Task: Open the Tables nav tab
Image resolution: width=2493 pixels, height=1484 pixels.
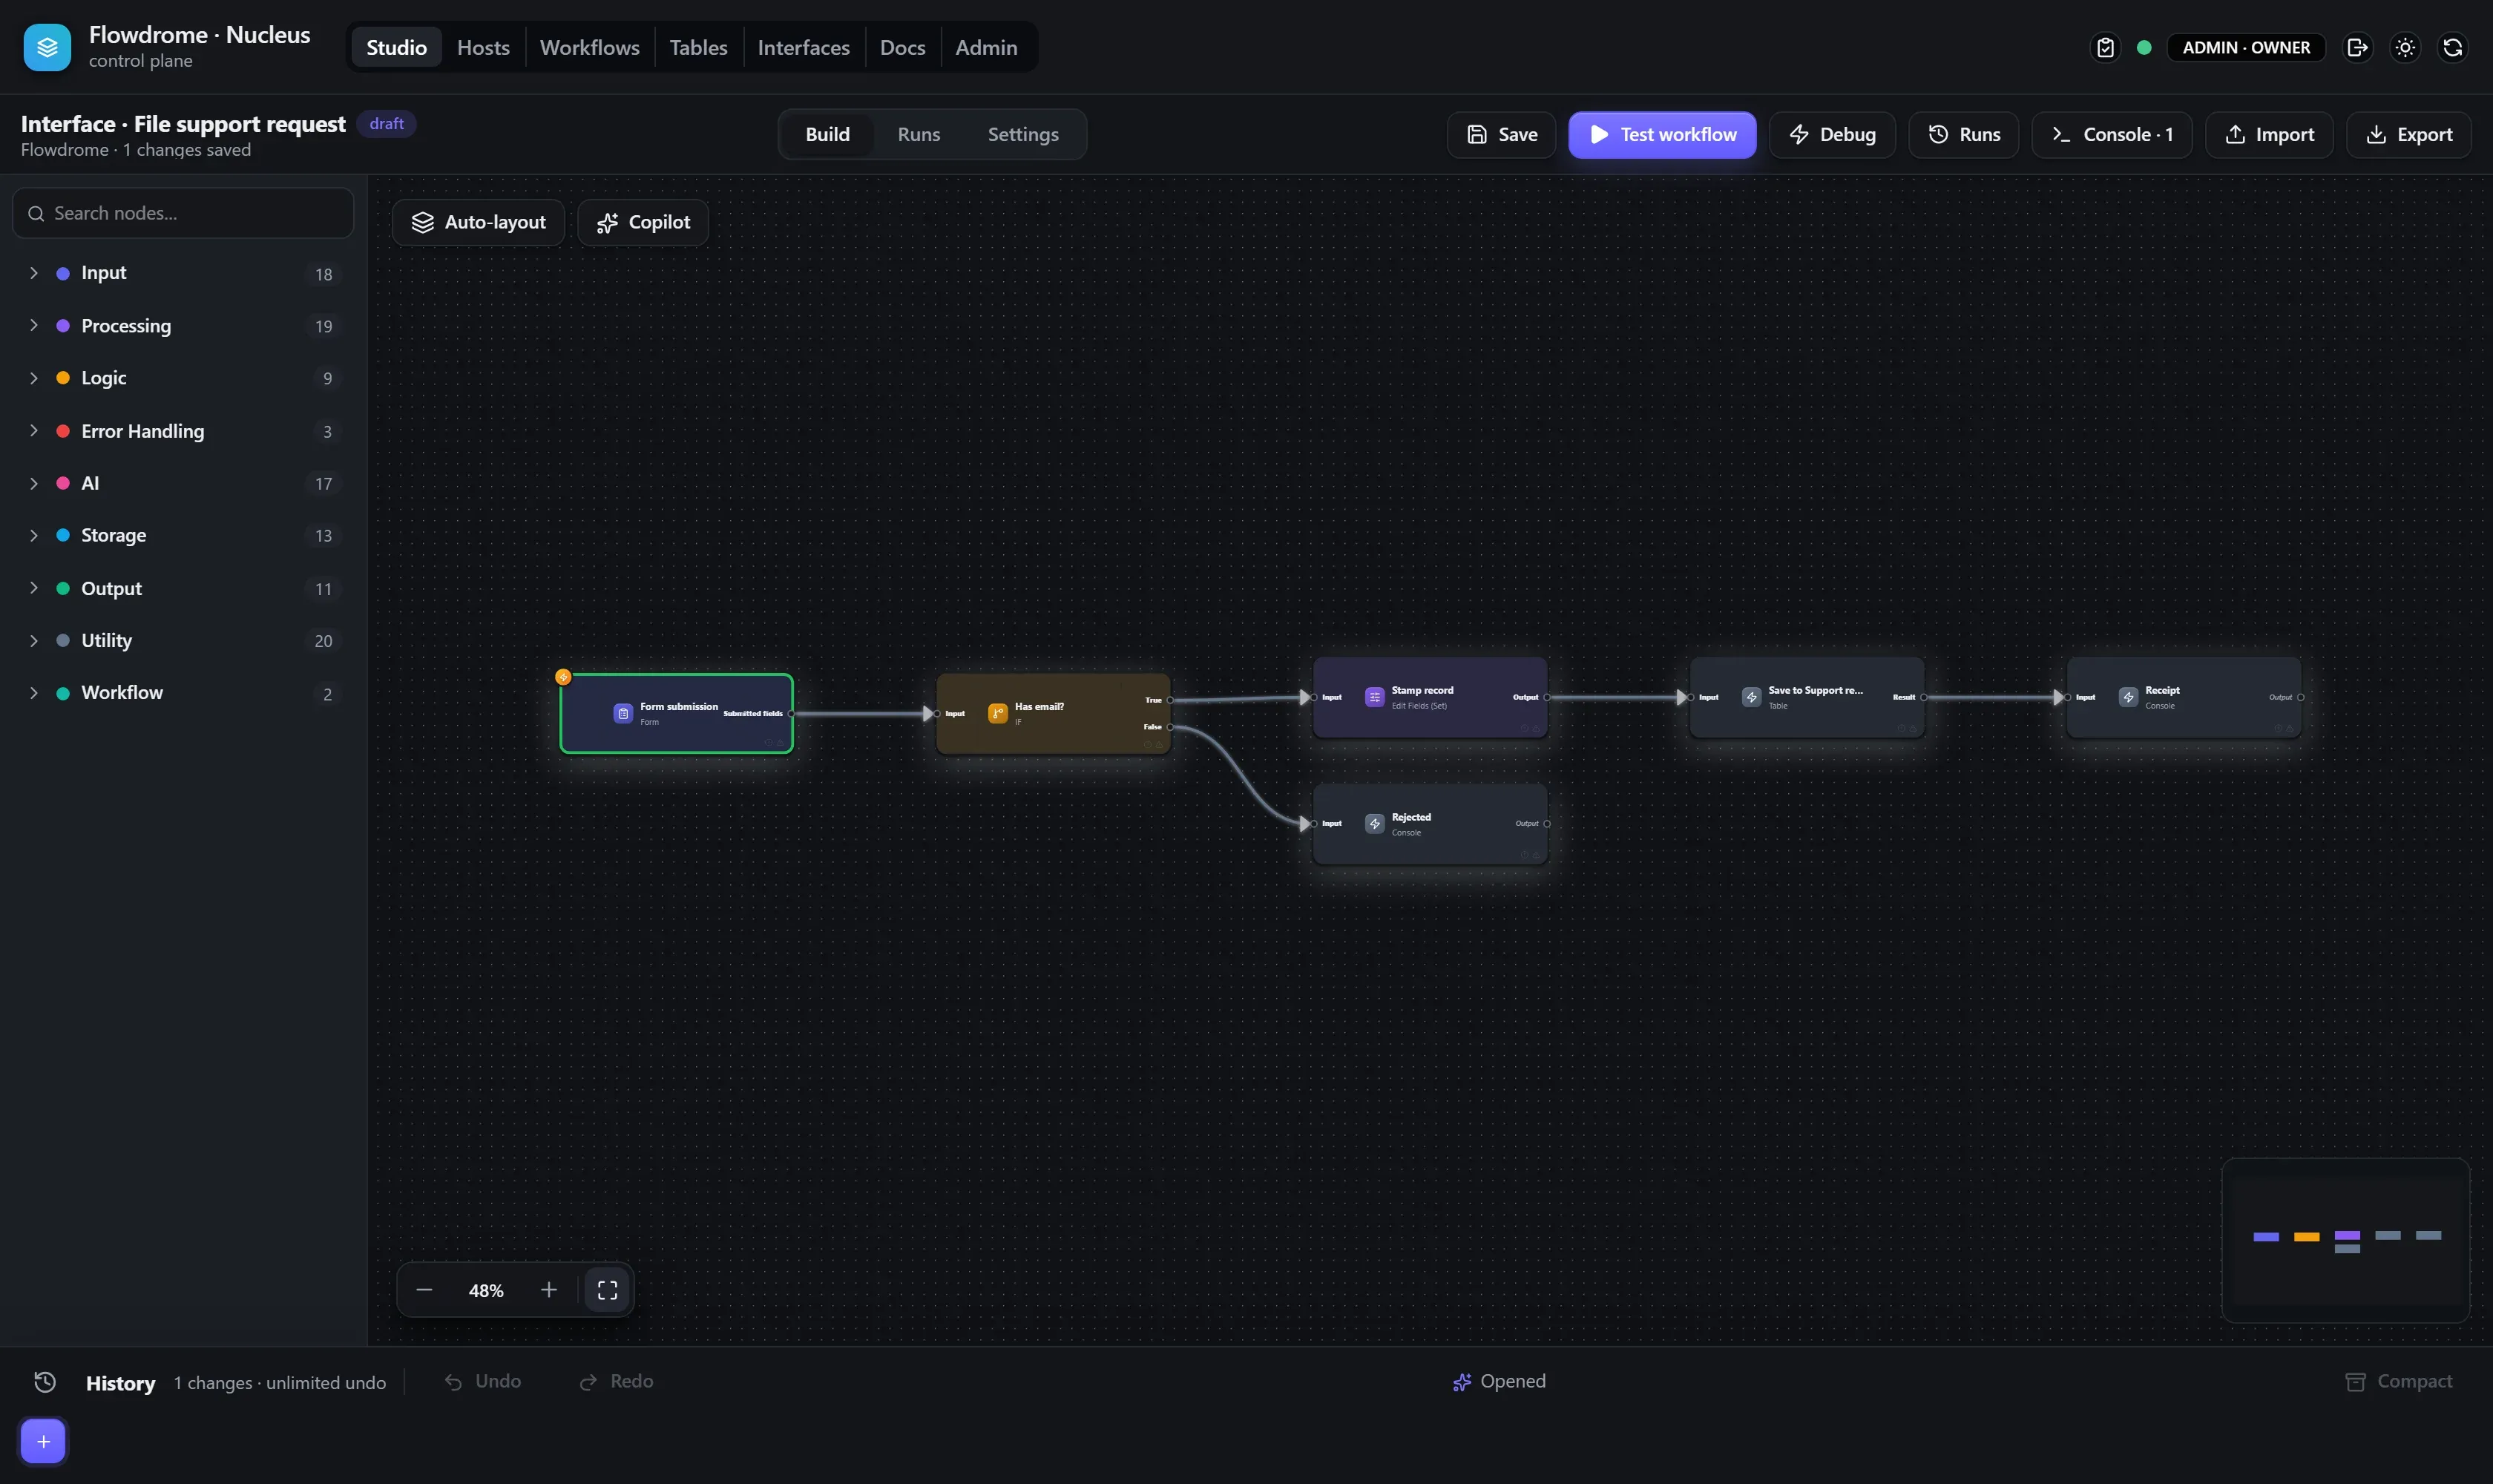Action: 698,47
